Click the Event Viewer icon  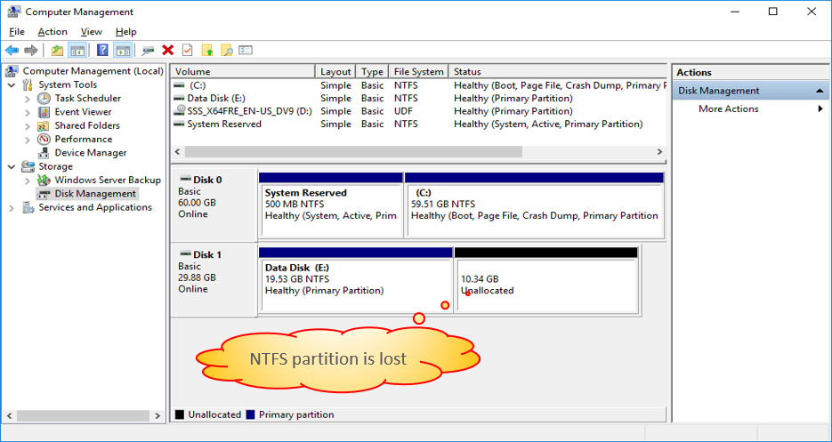44,112
